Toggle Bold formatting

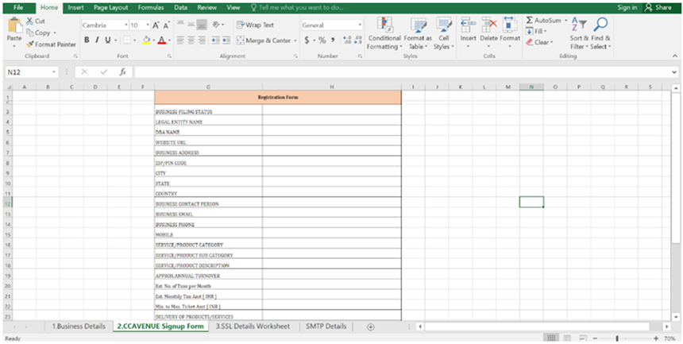tap(87, 40)
